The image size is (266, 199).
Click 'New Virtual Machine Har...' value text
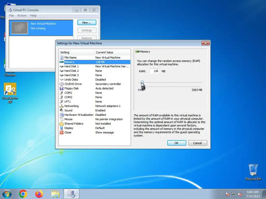[112, 66]
